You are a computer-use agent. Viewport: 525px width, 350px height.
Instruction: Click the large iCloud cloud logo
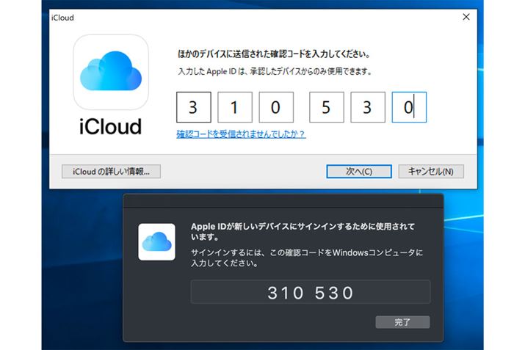click(110, 71)
